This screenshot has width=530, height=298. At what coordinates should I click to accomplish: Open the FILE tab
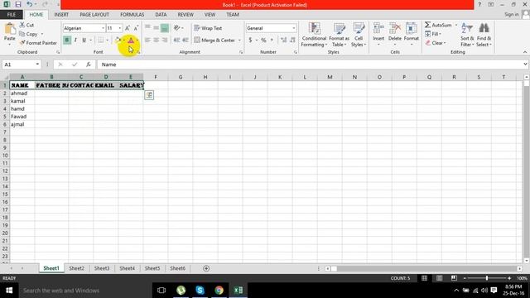click(x=11, y=15)
